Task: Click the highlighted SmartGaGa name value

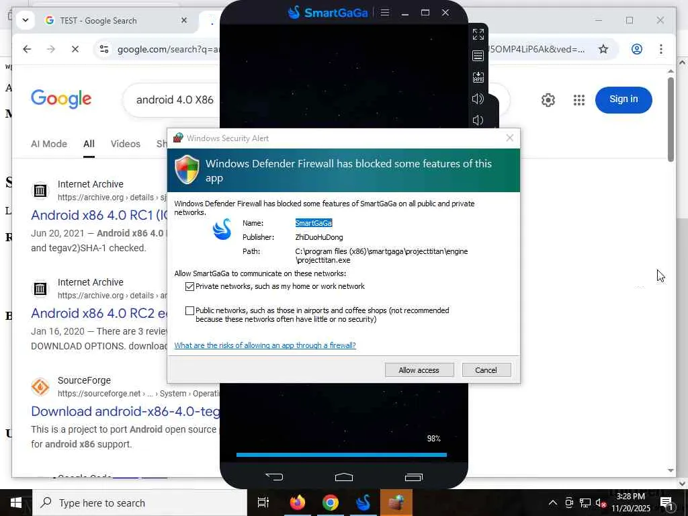Action: pyautogui.click(x=314, y=223)
